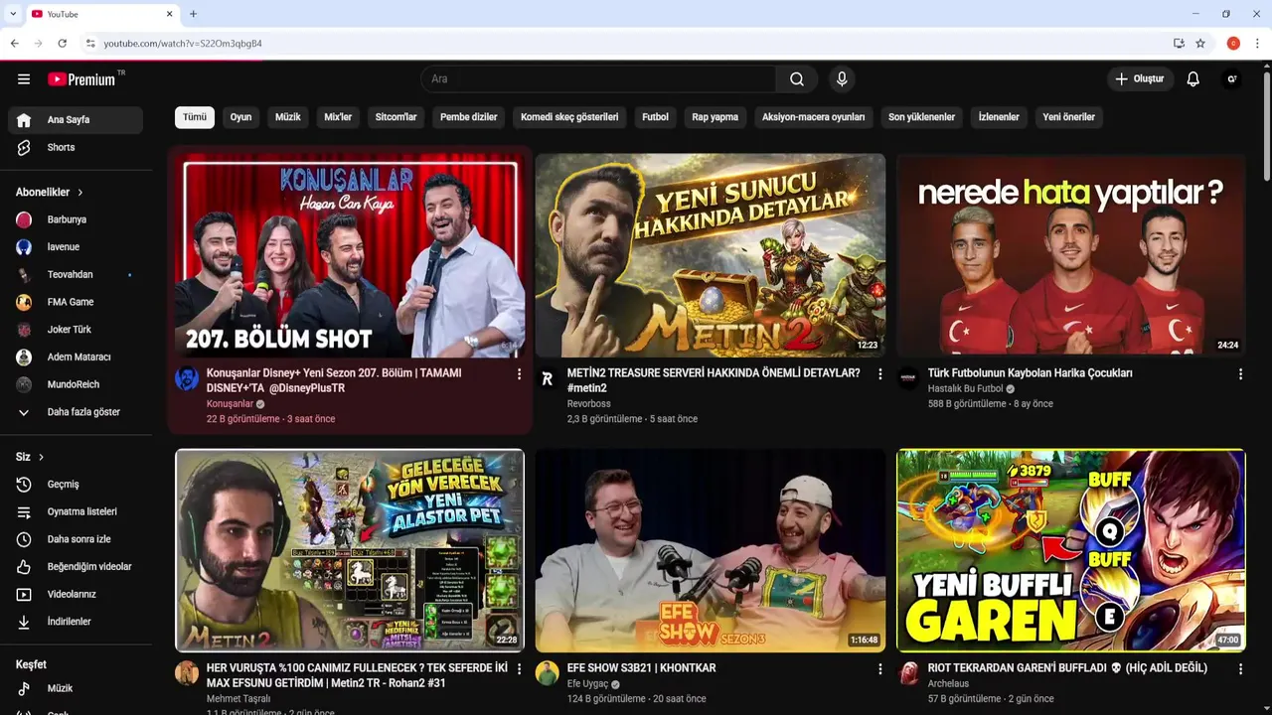
Task: Open Videolarınız in the sidebar
Action: (x=76, y=595)
